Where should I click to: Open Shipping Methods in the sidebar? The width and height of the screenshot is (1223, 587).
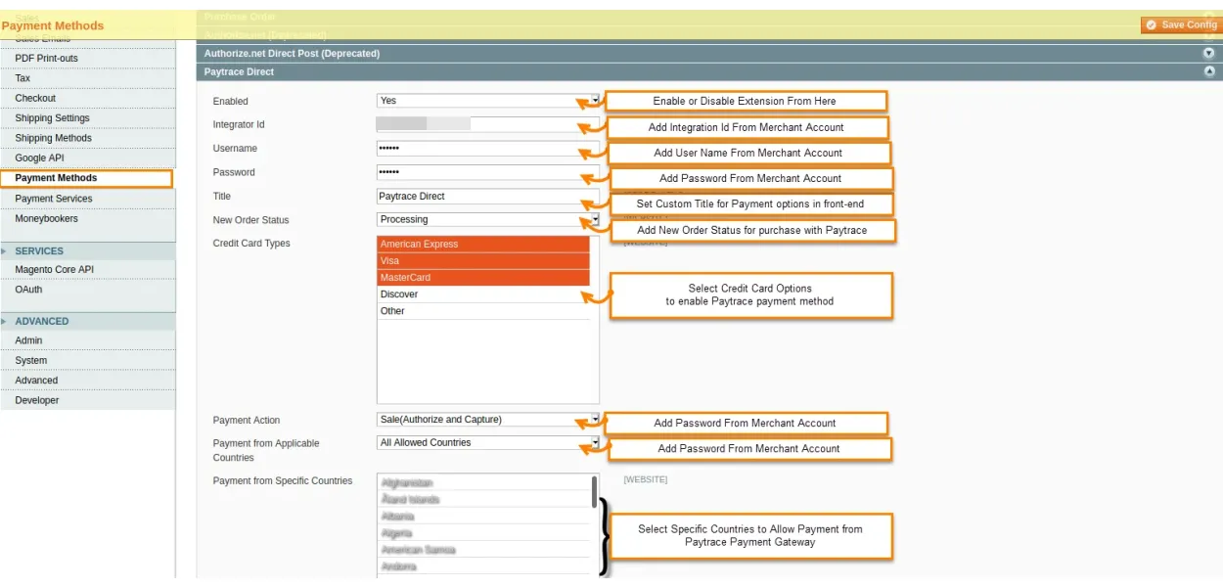coord(53,138)
